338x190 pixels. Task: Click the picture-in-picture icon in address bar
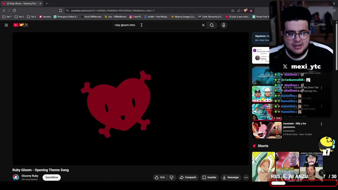233,11
